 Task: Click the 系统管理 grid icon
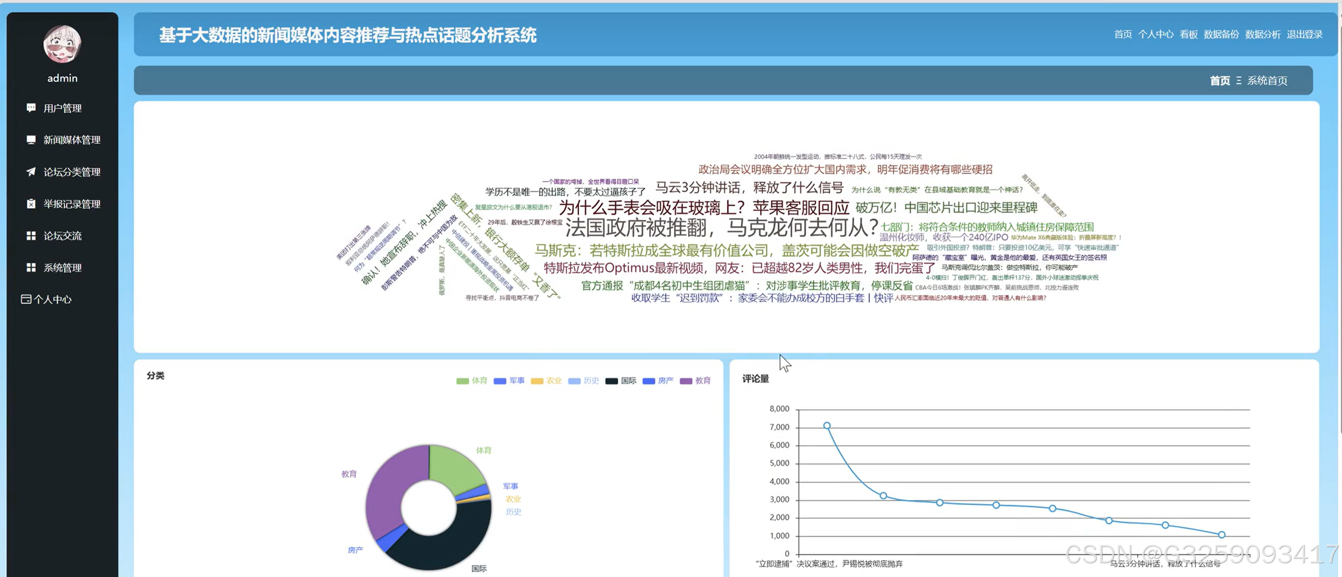[x=31, y=268]
